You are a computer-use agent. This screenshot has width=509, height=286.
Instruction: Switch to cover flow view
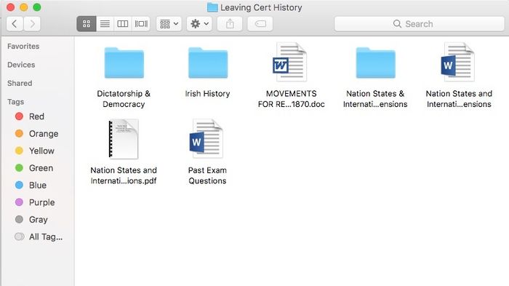141,24
